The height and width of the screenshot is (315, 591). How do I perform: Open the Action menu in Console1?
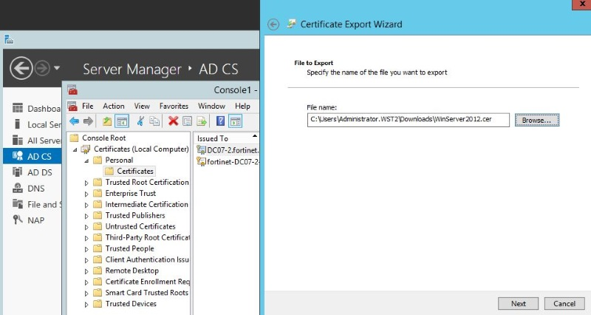click(x=114, y=106)
